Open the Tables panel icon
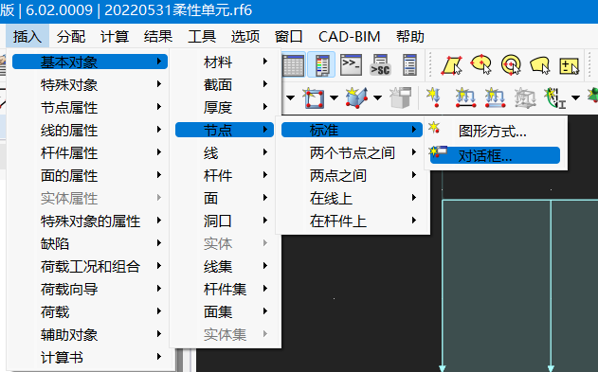 pyautogui.click(x=293, y=65)
